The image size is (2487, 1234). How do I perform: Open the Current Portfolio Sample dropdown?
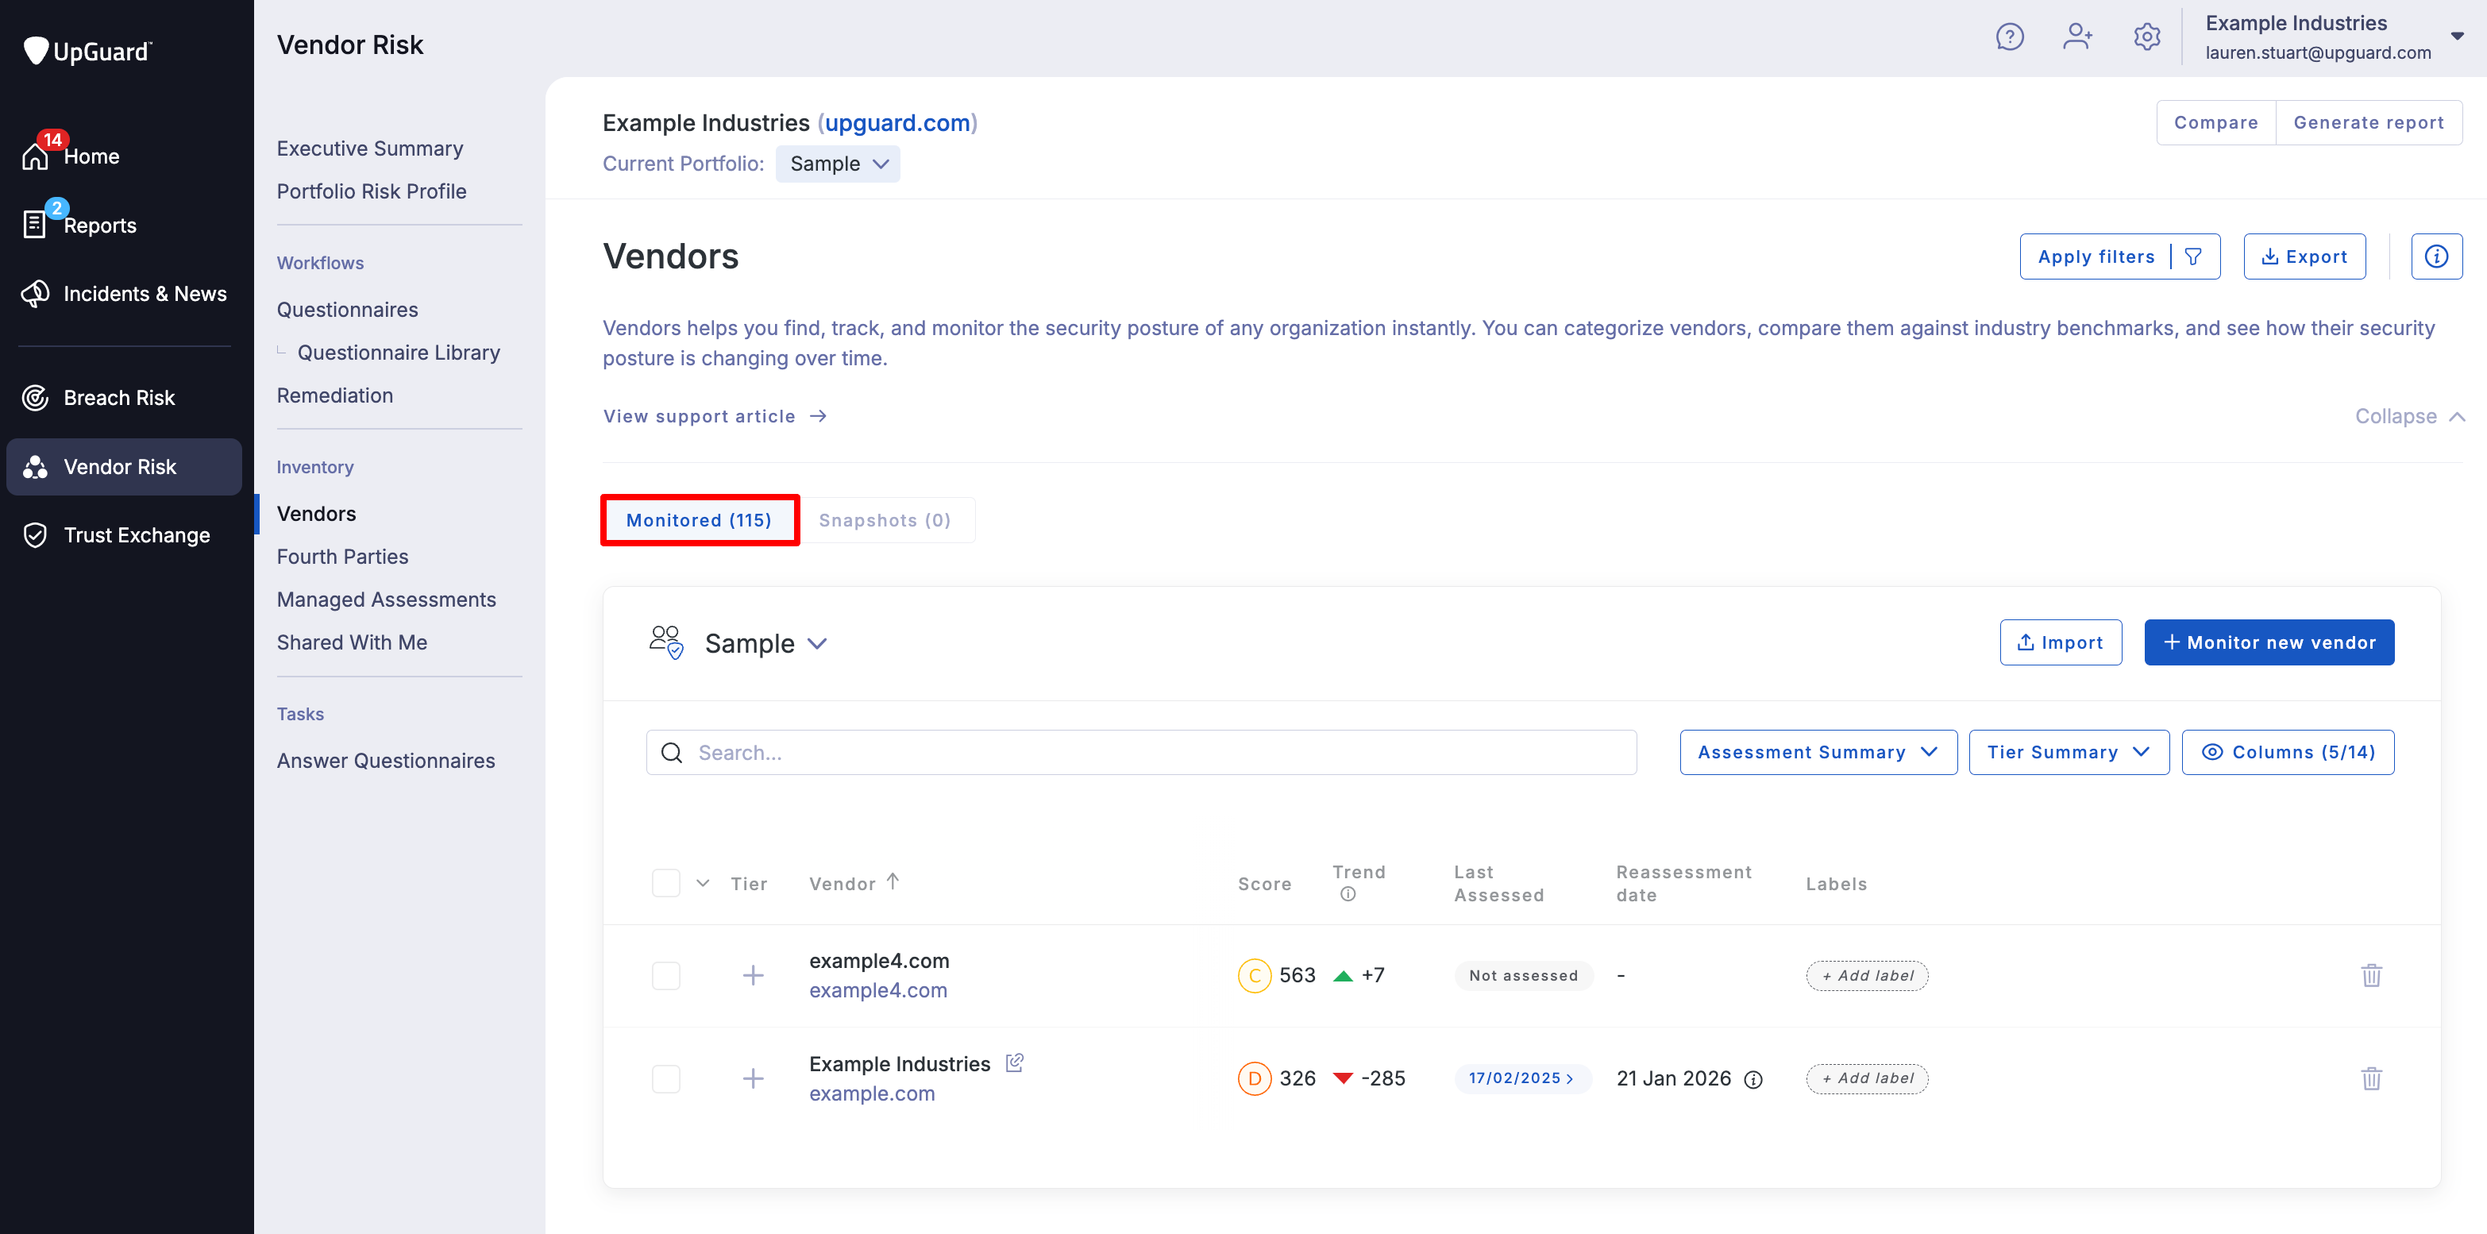(837, 164)
